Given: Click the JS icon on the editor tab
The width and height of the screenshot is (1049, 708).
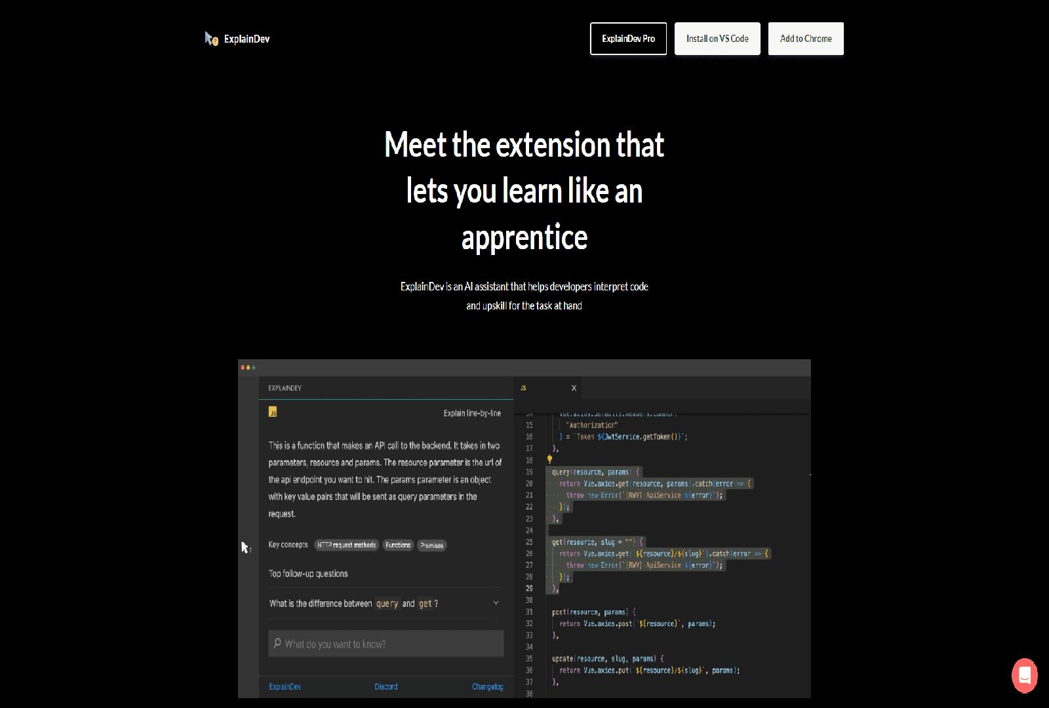Looking at the screenshot, I should [523, 387].
